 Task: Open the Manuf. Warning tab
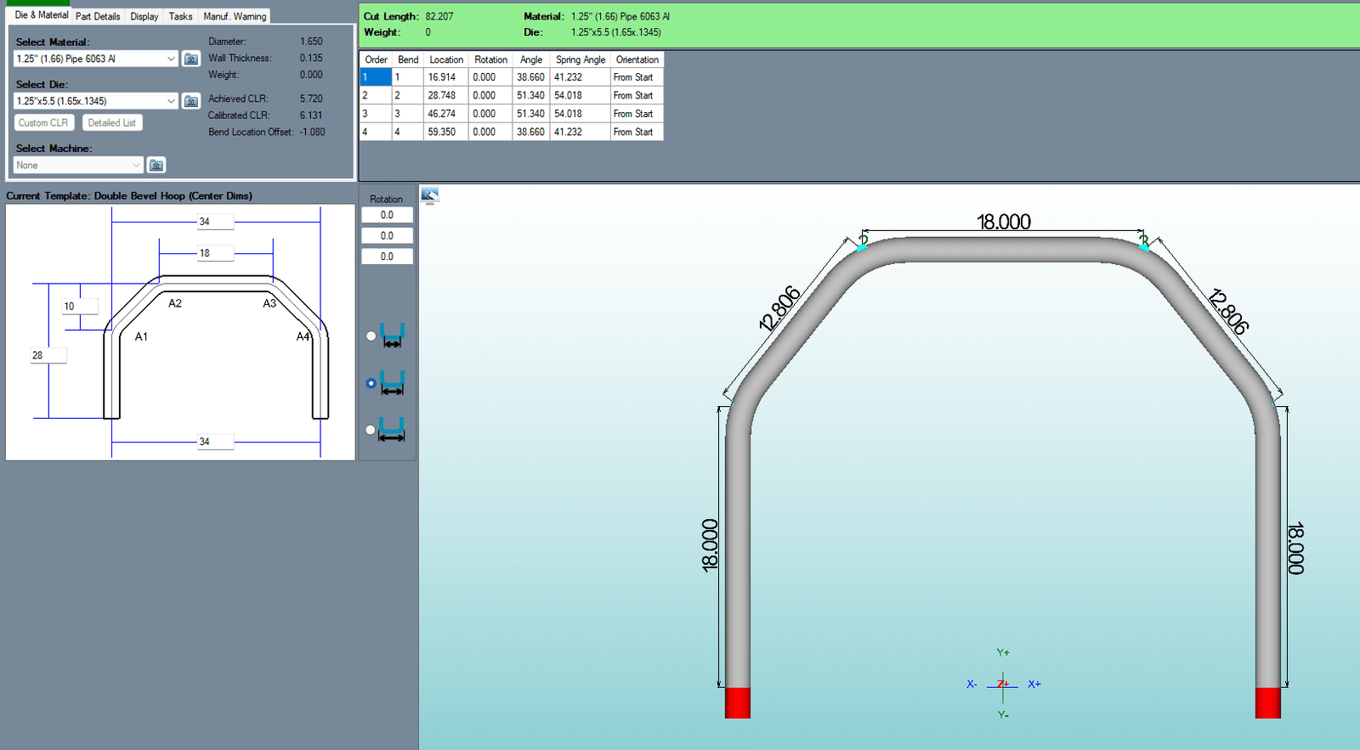(235, 16)
